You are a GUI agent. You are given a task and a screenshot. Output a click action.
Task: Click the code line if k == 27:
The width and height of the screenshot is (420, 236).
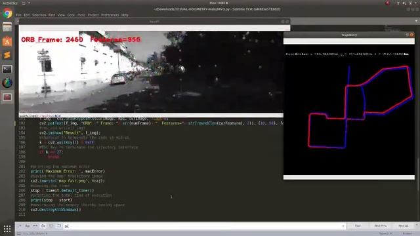tap(51, 151)
